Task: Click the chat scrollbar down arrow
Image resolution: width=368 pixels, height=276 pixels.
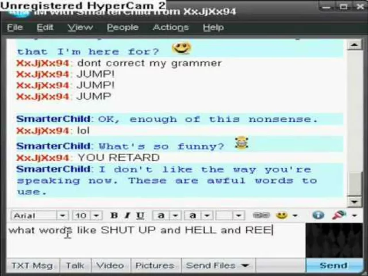Action: (x=354, y=202)
